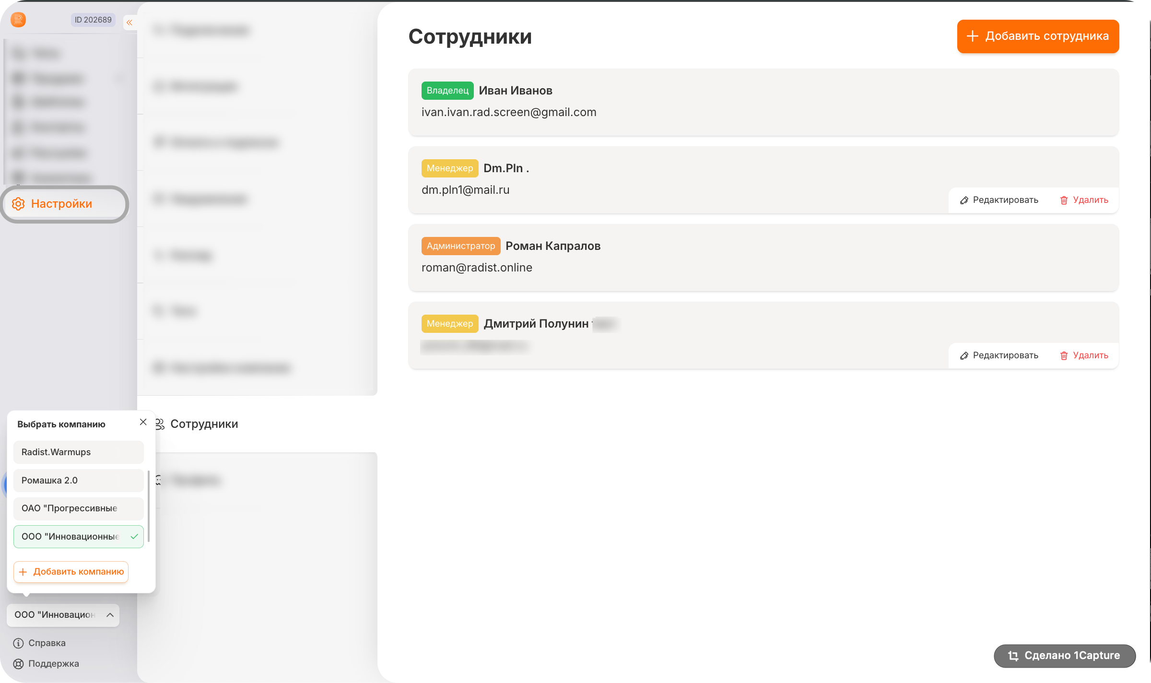The image size is (1151, 683).
Task: Select company Radist.Warmups
Action: 79,452
